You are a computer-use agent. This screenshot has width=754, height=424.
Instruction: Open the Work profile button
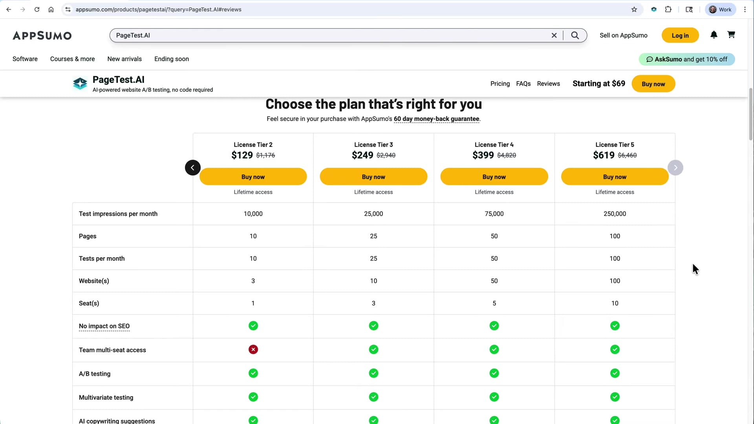click(x=720, y=9)
